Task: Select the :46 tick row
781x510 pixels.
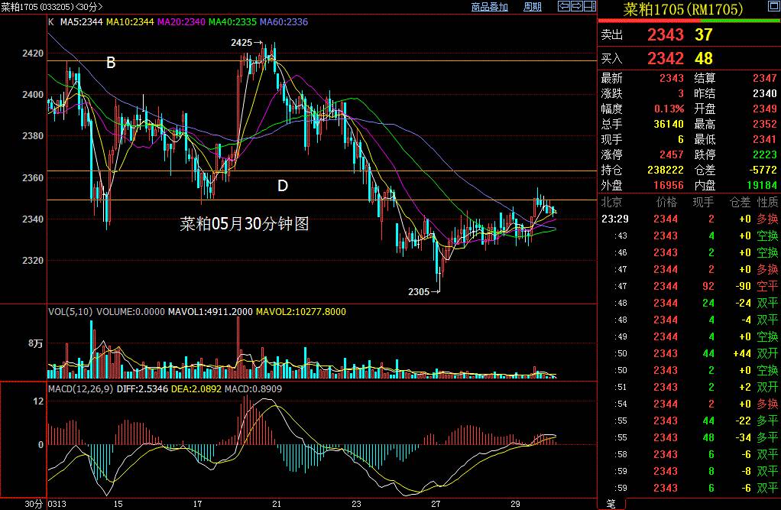Action: coord(689,253)
